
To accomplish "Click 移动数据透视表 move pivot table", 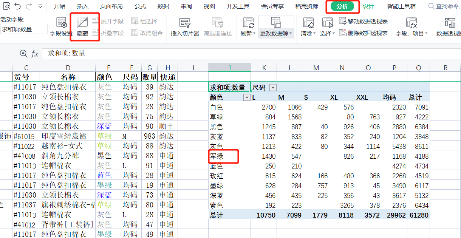I will coord(364,21).
